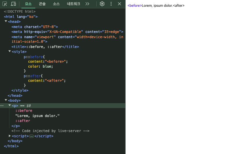This screenshot has width=228, height=154.
Task: Expand the script element triangle
Action: click(x=10, y=136)
